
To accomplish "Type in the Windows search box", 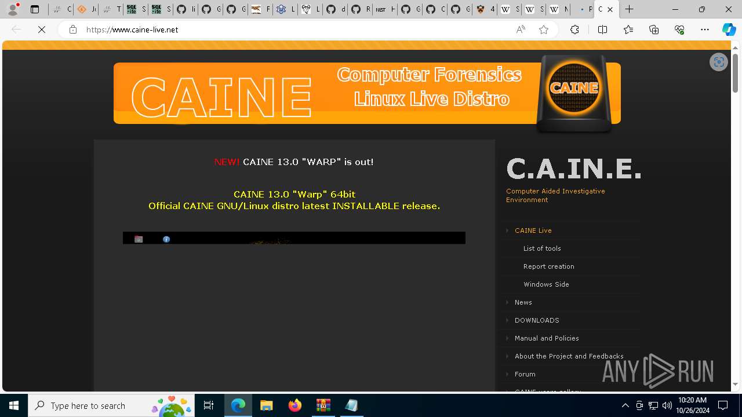I will tap(110, 405).
